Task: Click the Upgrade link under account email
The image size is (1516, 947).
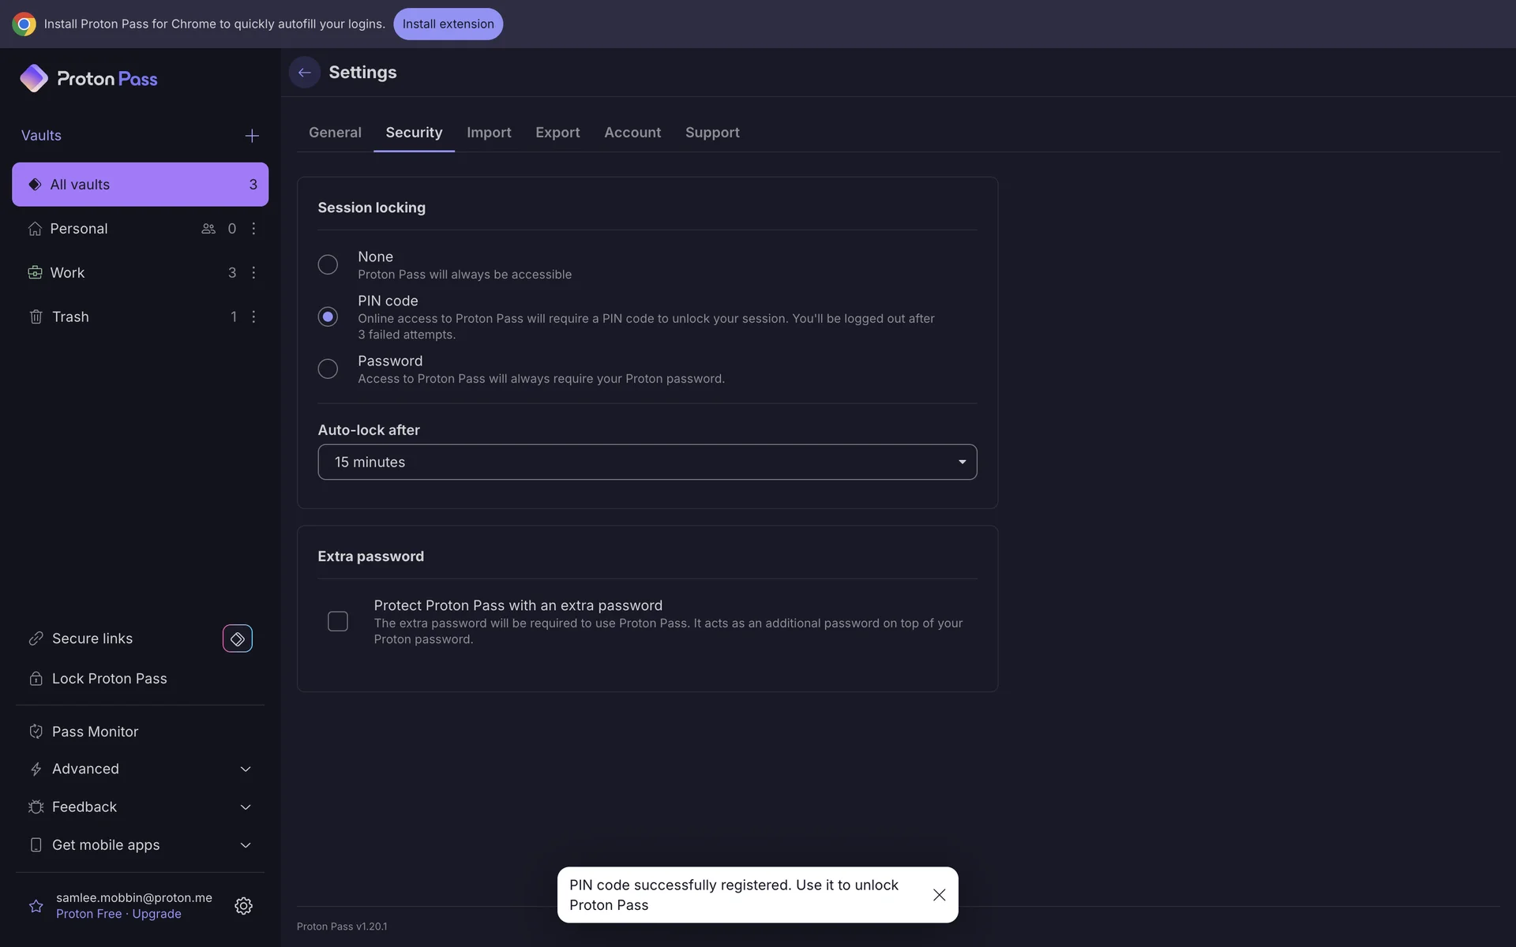Action: tap(156, 914)
